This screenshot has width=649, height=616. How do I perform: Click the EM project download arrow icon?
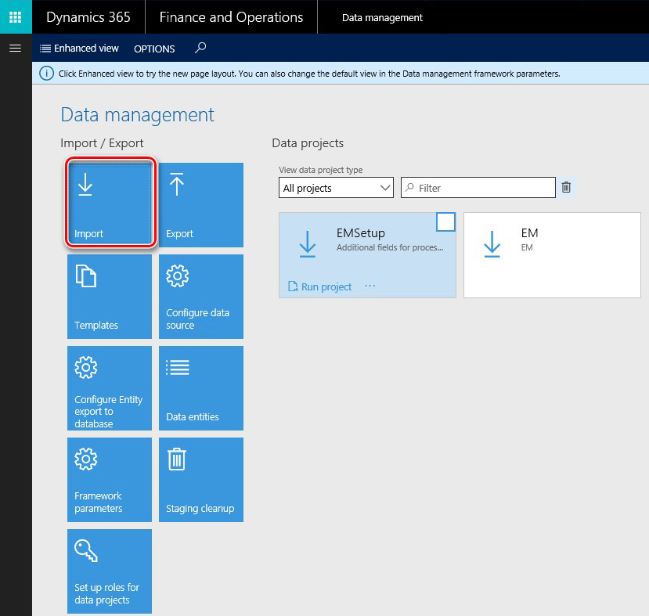coord(492,244)
